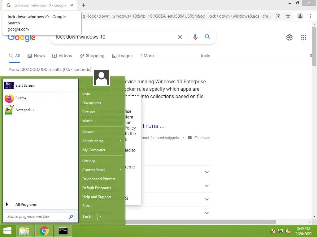Open a new Chrome tab
This screenshot has width=317, height=237.
(x=84, y=5)
